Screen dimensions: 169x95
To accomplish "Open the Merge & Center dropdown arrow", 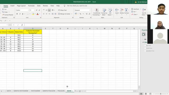I will click(72, 14).
